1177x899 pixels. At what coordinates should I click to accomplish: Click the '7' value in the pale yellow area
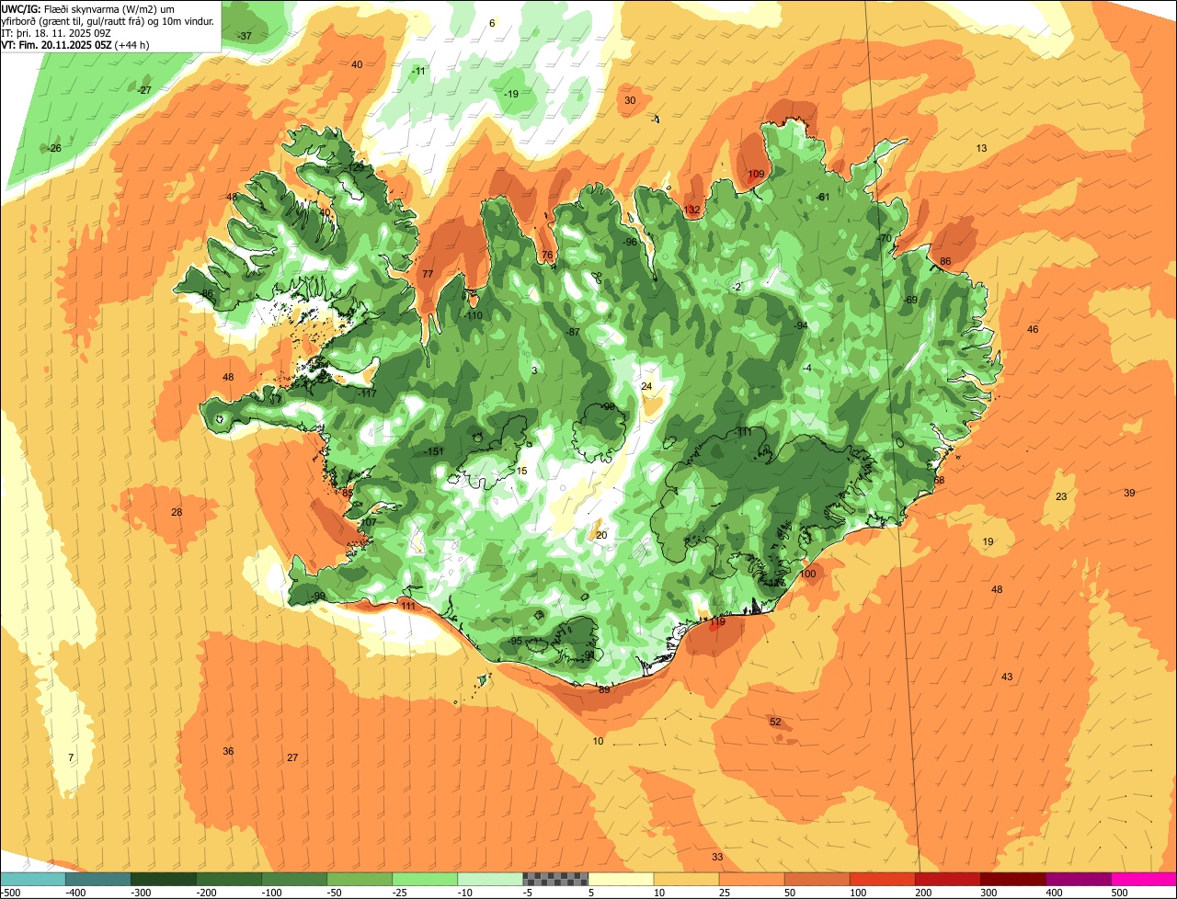coord(71,757)
